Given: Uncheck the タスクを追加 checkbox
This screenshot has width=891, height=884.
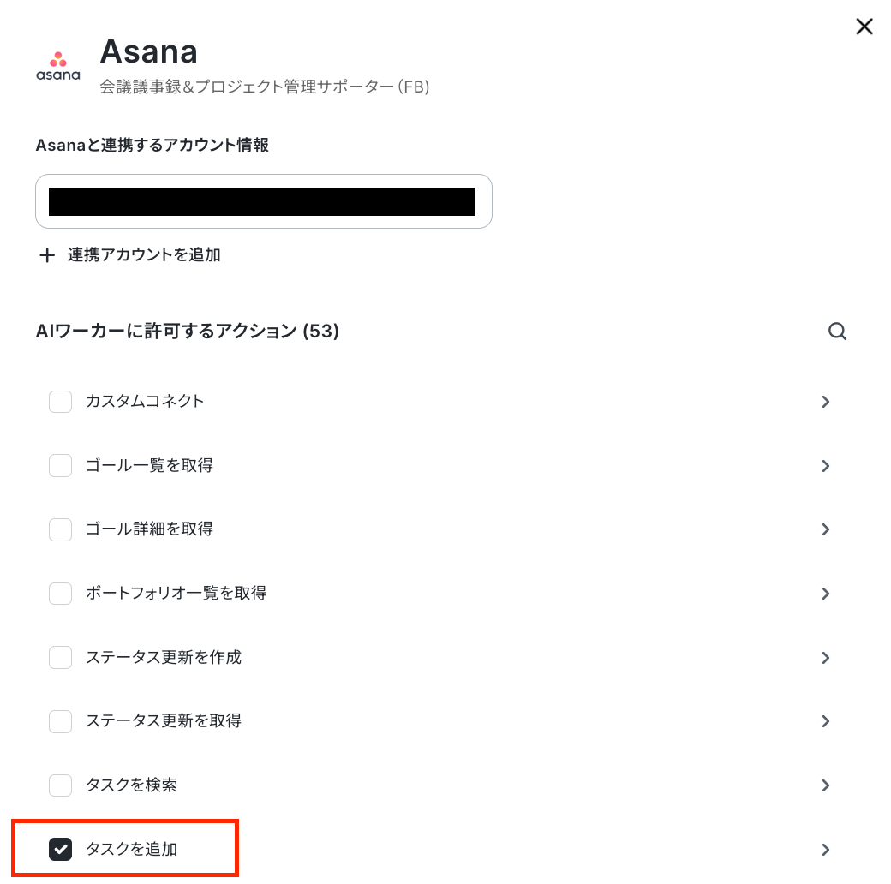Looking at the screenshot, I should [60, 850].
